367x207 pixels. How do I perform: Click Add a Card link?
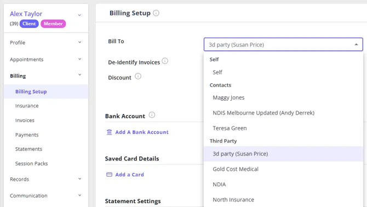(x=129, y=175)
